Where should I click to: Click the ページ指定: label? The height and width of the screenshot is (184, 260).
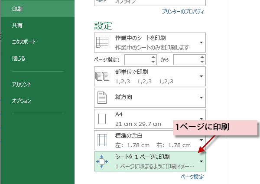107,59
